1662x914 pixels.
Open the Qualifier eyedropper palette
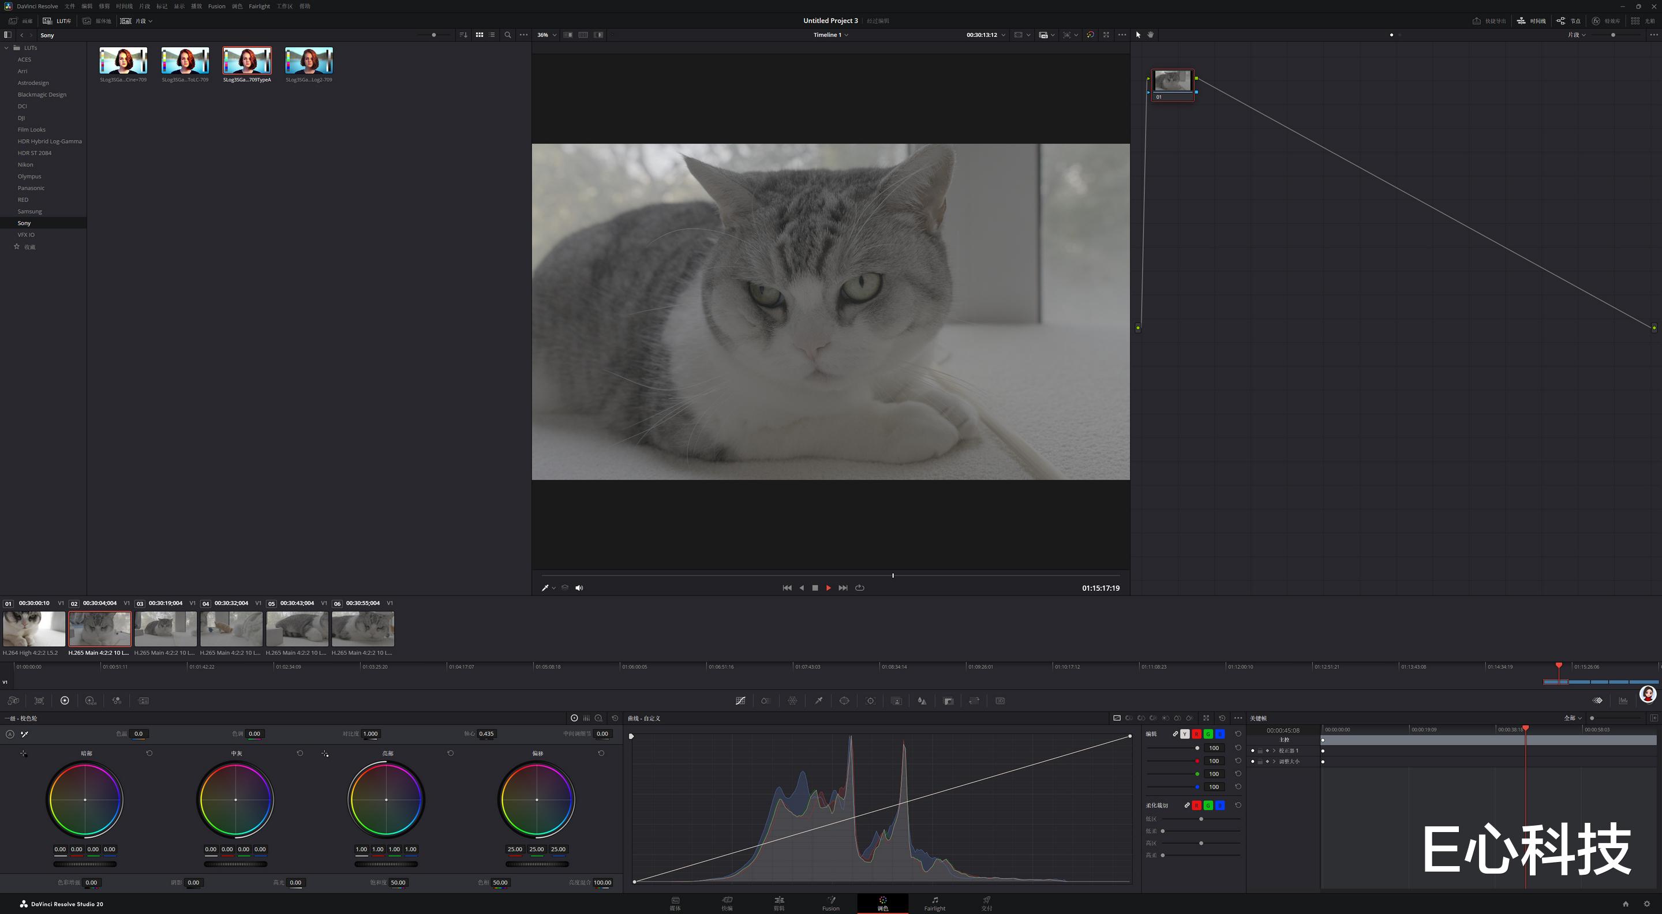819,701
